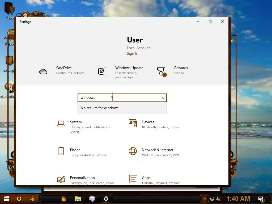Viewport: 272px width, 204px height.
Task: Click the User desktop icon
Action: (x=10, y=10)
